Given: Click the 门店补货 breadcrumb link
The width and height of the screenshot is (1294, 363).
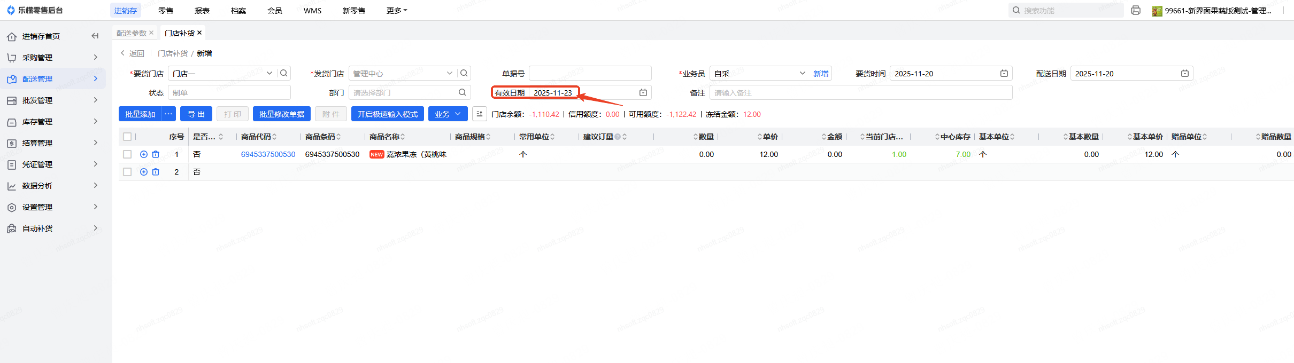Looking at the screenshot, I should pyautogui.click(x=173, y=53).
